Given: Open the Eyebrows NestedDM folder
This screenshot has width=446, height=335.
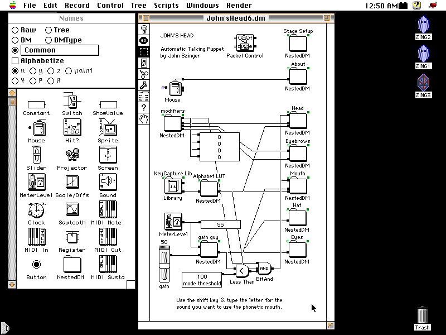Looking at the screenshot, I should pyautogui.click(x=298, y=153).
